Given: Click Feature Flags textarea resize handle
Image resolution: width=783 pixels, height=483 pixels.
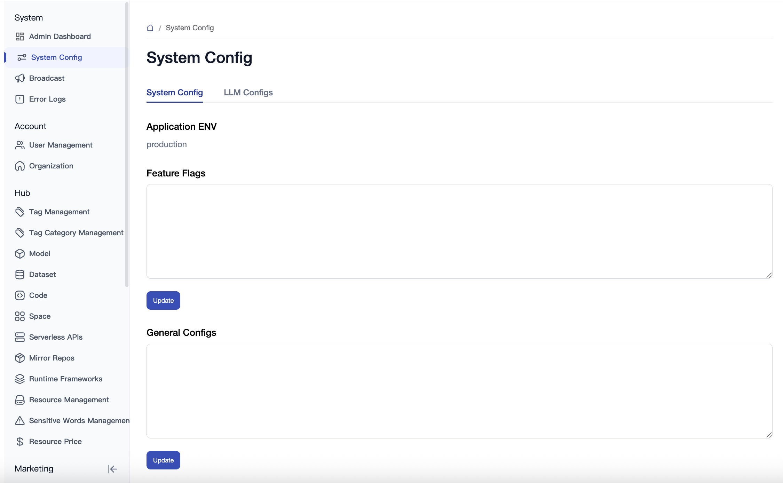Looking at the screenshot, I should click(769, 275).
